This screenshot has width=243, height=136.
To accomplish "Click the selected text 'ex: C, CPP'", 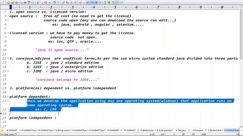I will 46,109.
